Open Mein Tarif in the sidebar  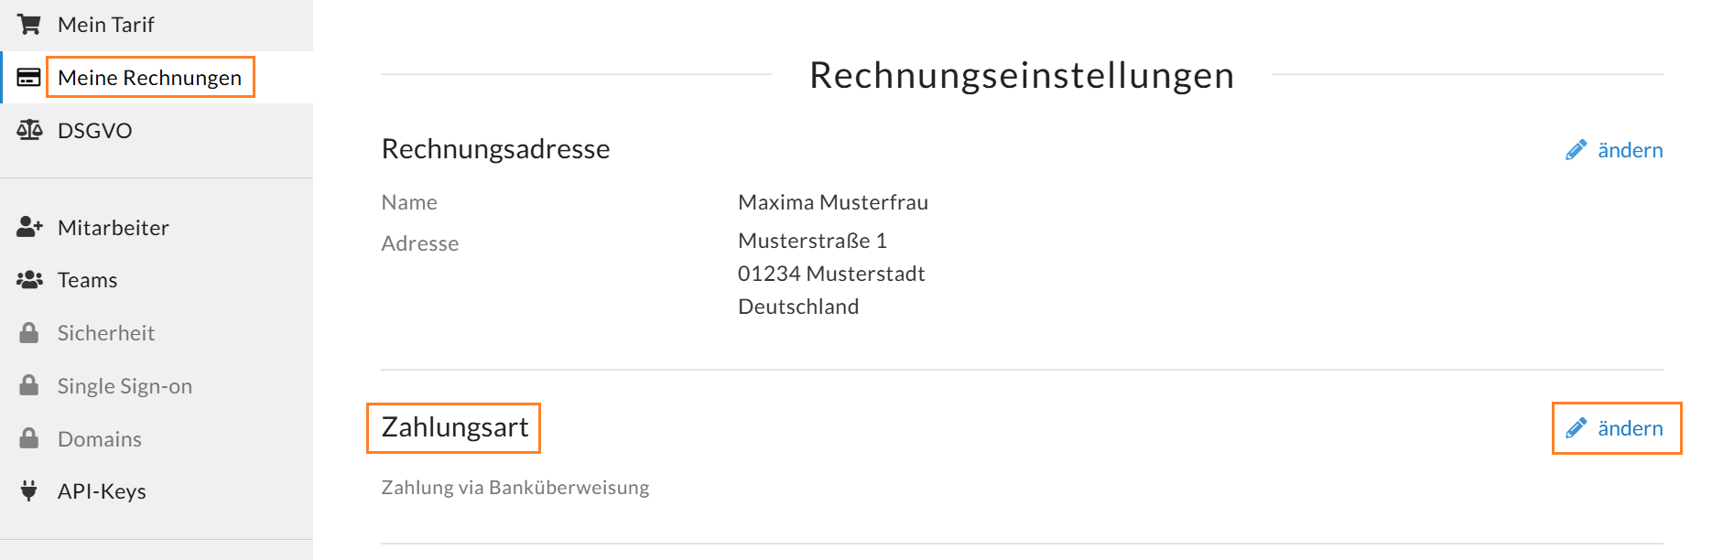[157, 25]
